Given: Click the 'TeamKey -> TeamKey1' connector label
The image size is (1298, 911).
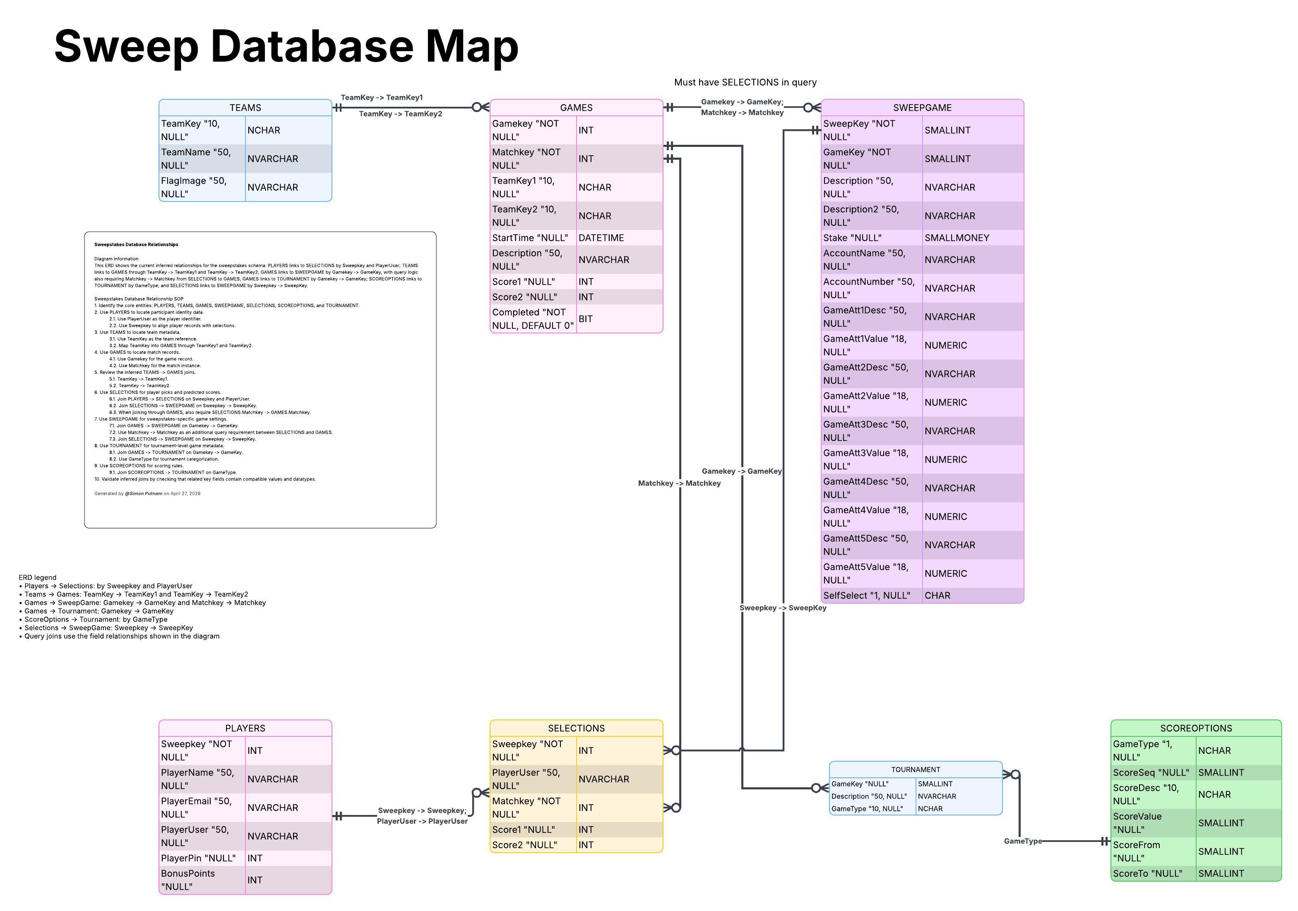Looking at the screenshot, I should click(382, 97).
